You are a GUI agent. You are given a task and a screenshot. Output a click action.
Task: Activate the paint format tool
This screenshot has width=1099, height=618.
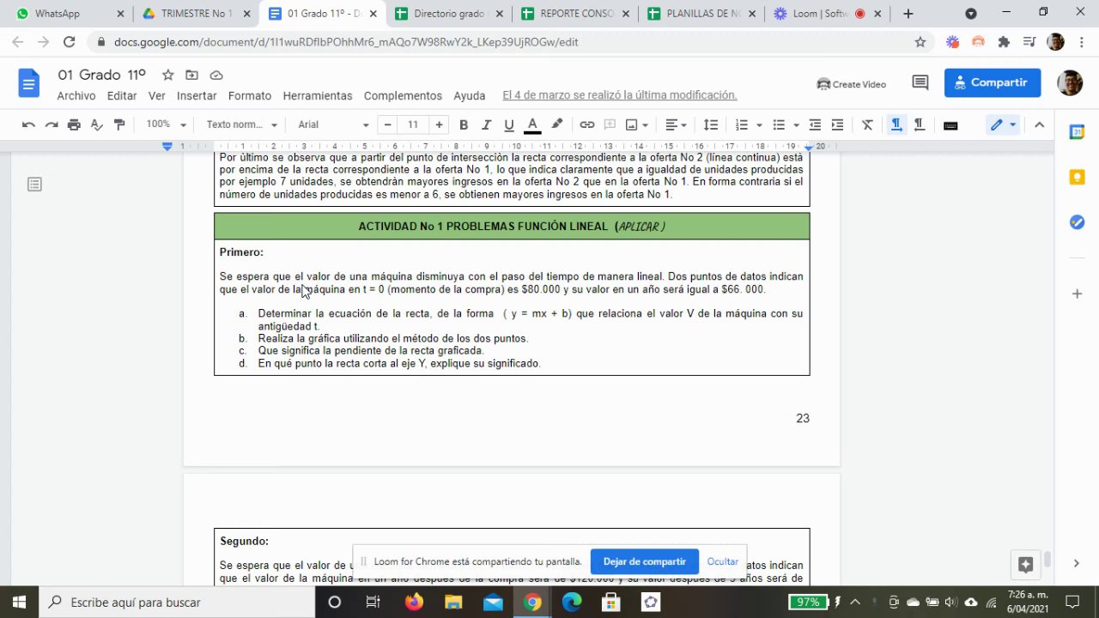pyautogui.click(x=119, y=125)
